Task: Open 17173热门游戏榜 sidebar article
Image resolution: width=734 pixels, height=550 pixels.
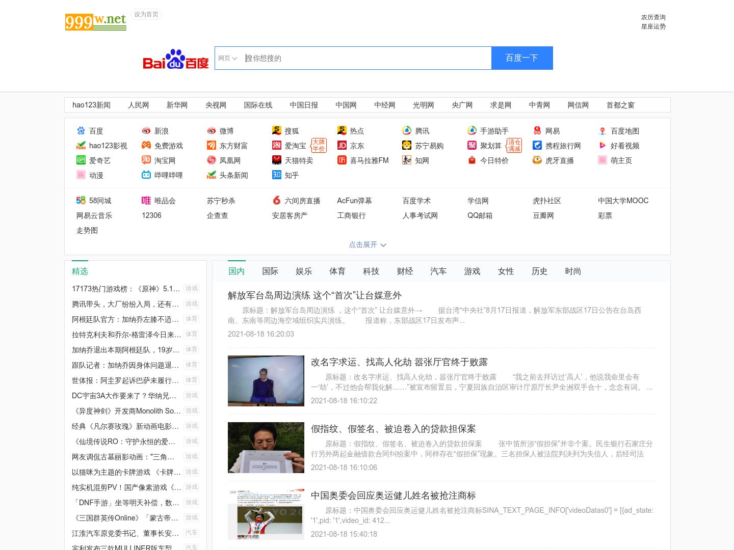Action: click(126, 289)
